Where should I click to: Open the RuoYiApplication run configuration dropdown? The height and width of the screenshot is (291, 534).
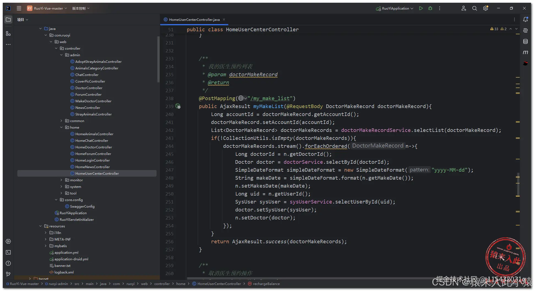coord(395,8)
